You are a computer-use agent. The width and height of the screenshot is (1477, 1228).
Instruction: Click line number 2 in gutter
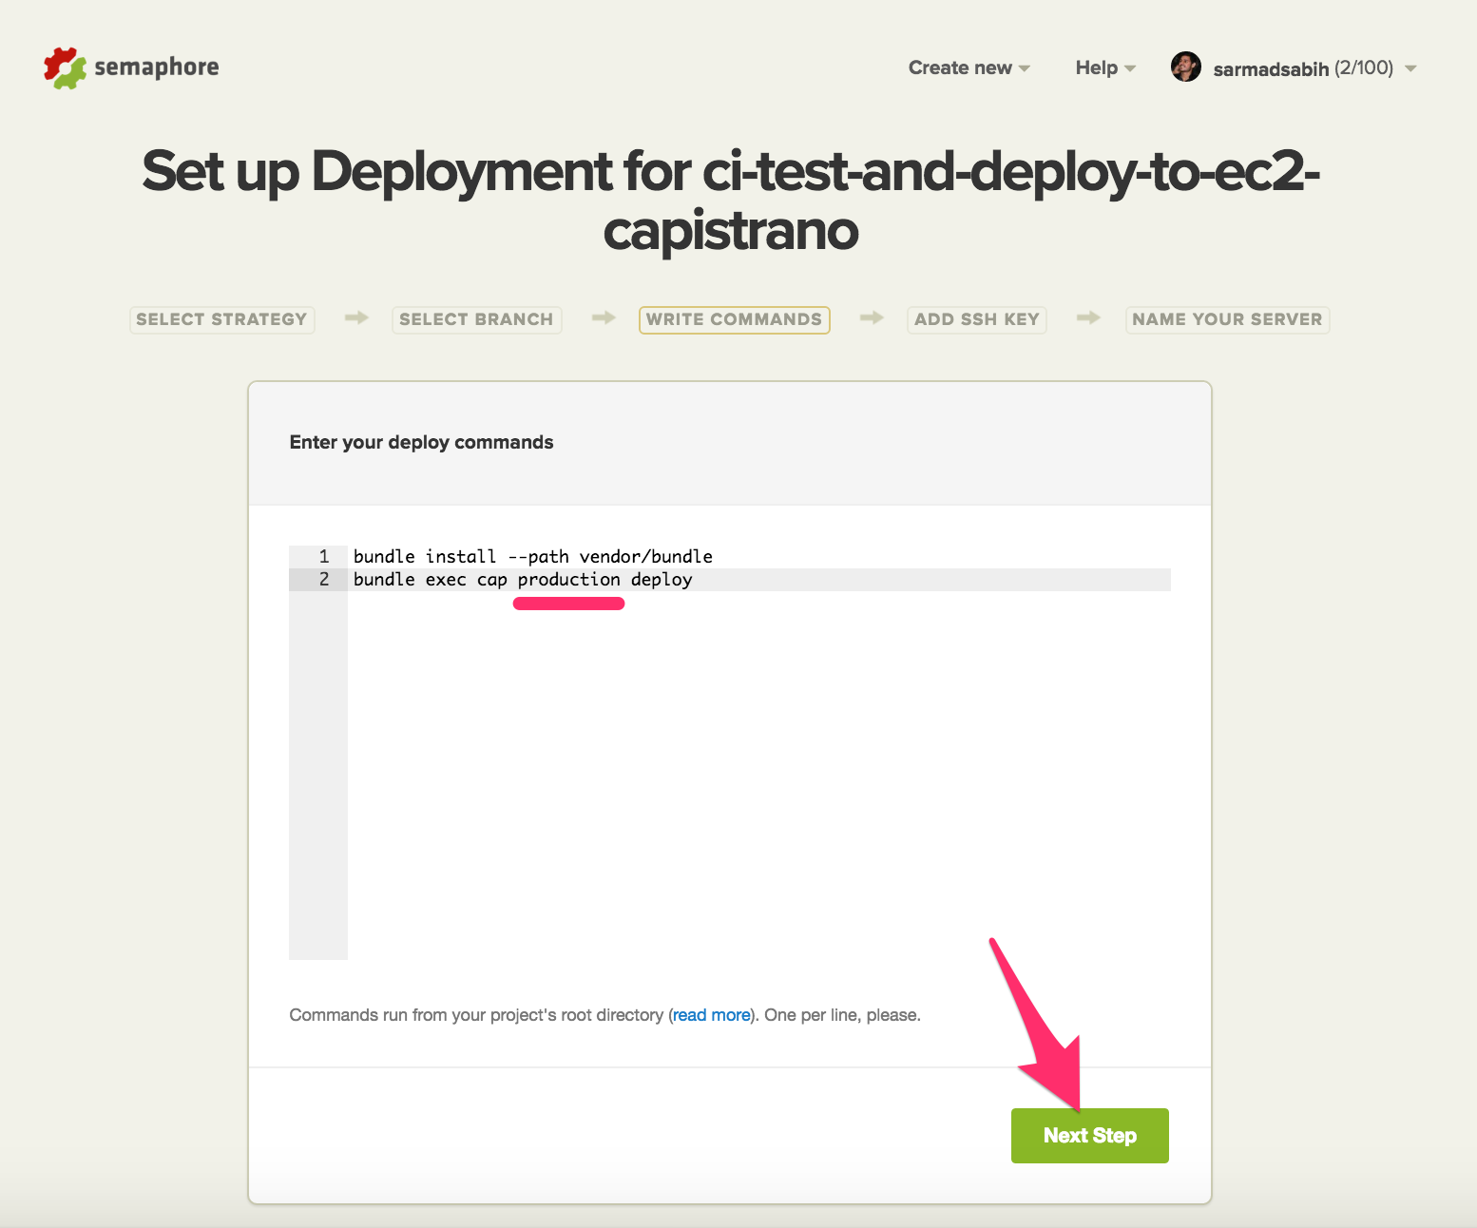pos(324,580)
